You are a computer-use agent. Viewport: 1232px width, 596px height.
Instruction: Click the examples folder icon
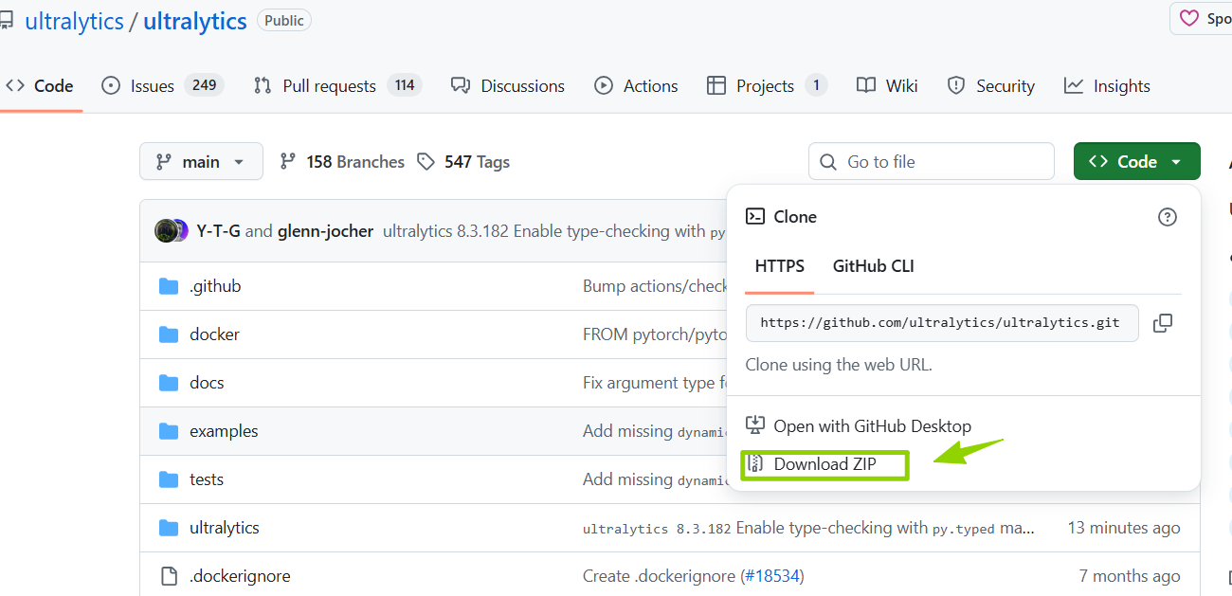169,431
